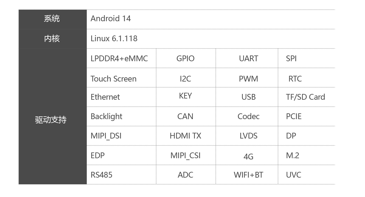The image size is (365, 197).
Task: Click the Android 14 system cell
Action: tap(111, 19)
